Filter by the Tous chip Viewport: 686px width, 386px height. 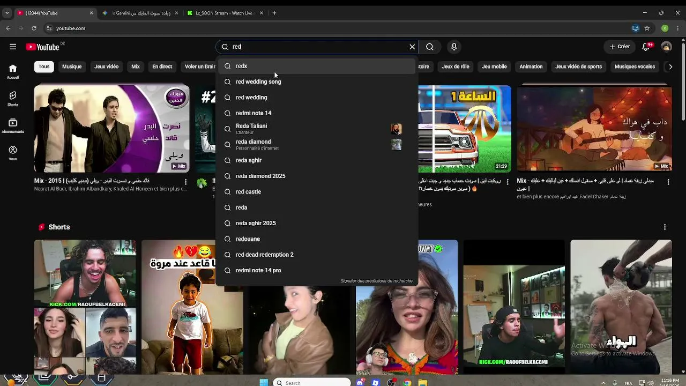pyautogui.click(x=44, y=66)
